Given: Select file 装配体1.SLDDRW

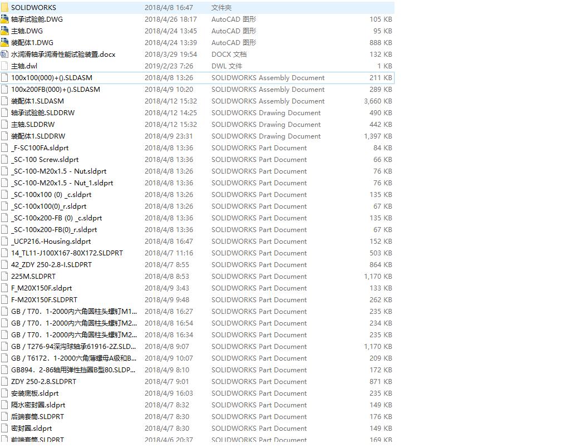Looking at the screenshot, I should tap(38, 136).
